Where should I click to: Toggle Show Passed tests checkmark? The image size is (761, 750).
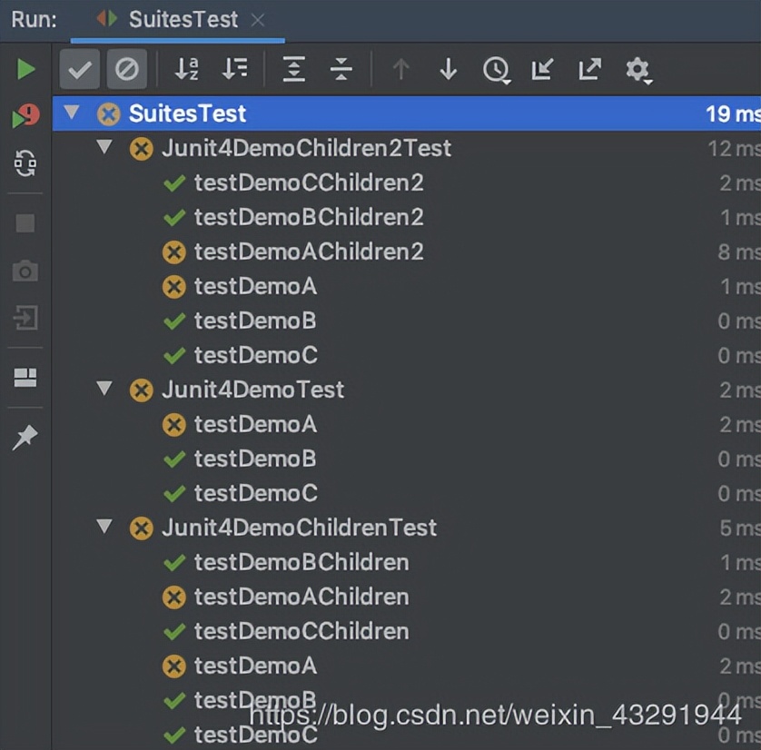tap(80, 69)
